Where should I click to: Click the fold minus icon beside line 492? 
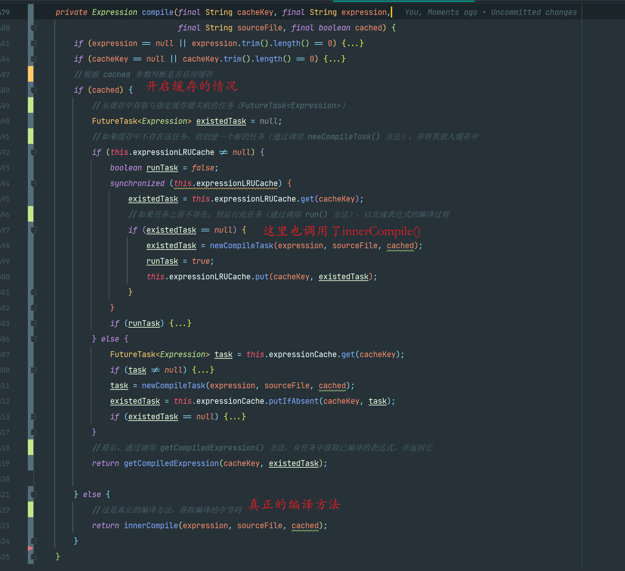coord(33,152)
